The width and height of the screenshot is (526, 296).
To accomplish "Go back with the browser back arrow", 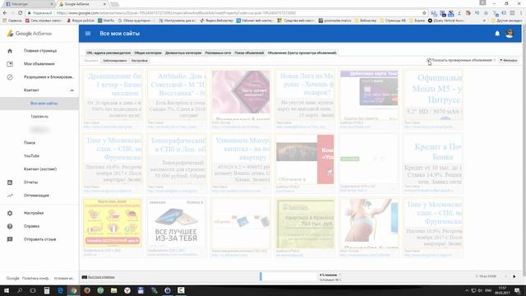I will tap(5, 13).
